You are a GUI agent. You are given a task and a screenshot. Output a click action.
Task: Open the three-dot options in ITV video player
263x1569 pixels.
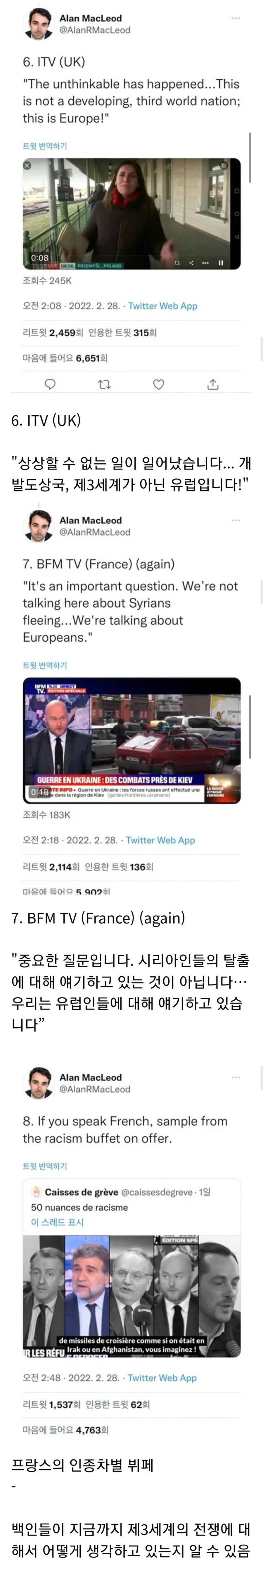click(206, 263)
